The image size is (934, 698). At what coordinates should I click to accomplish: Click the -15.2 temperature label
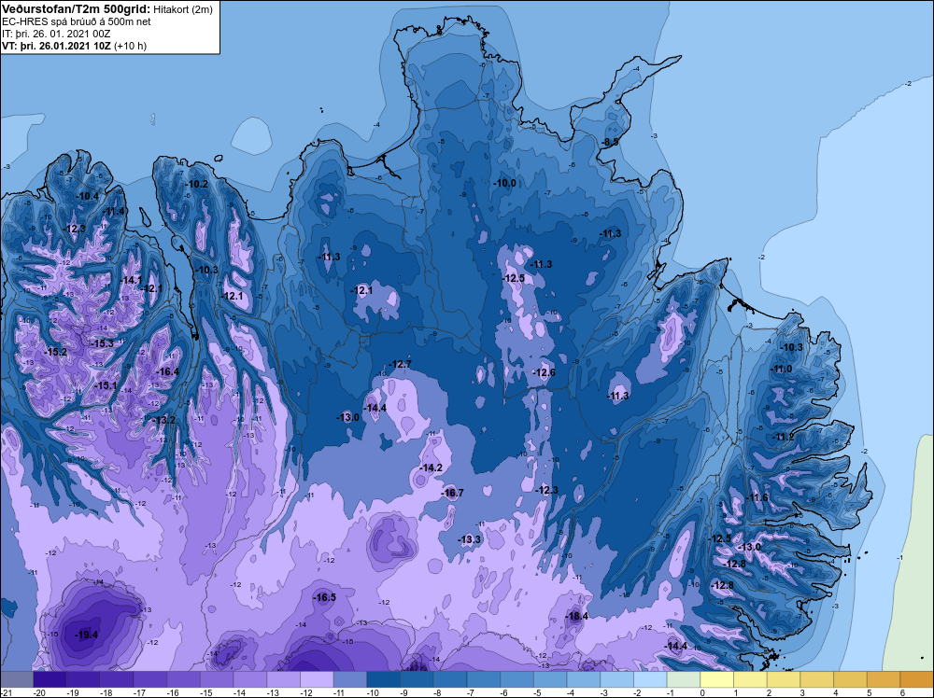pyautogui.click(x=55, y=353)
